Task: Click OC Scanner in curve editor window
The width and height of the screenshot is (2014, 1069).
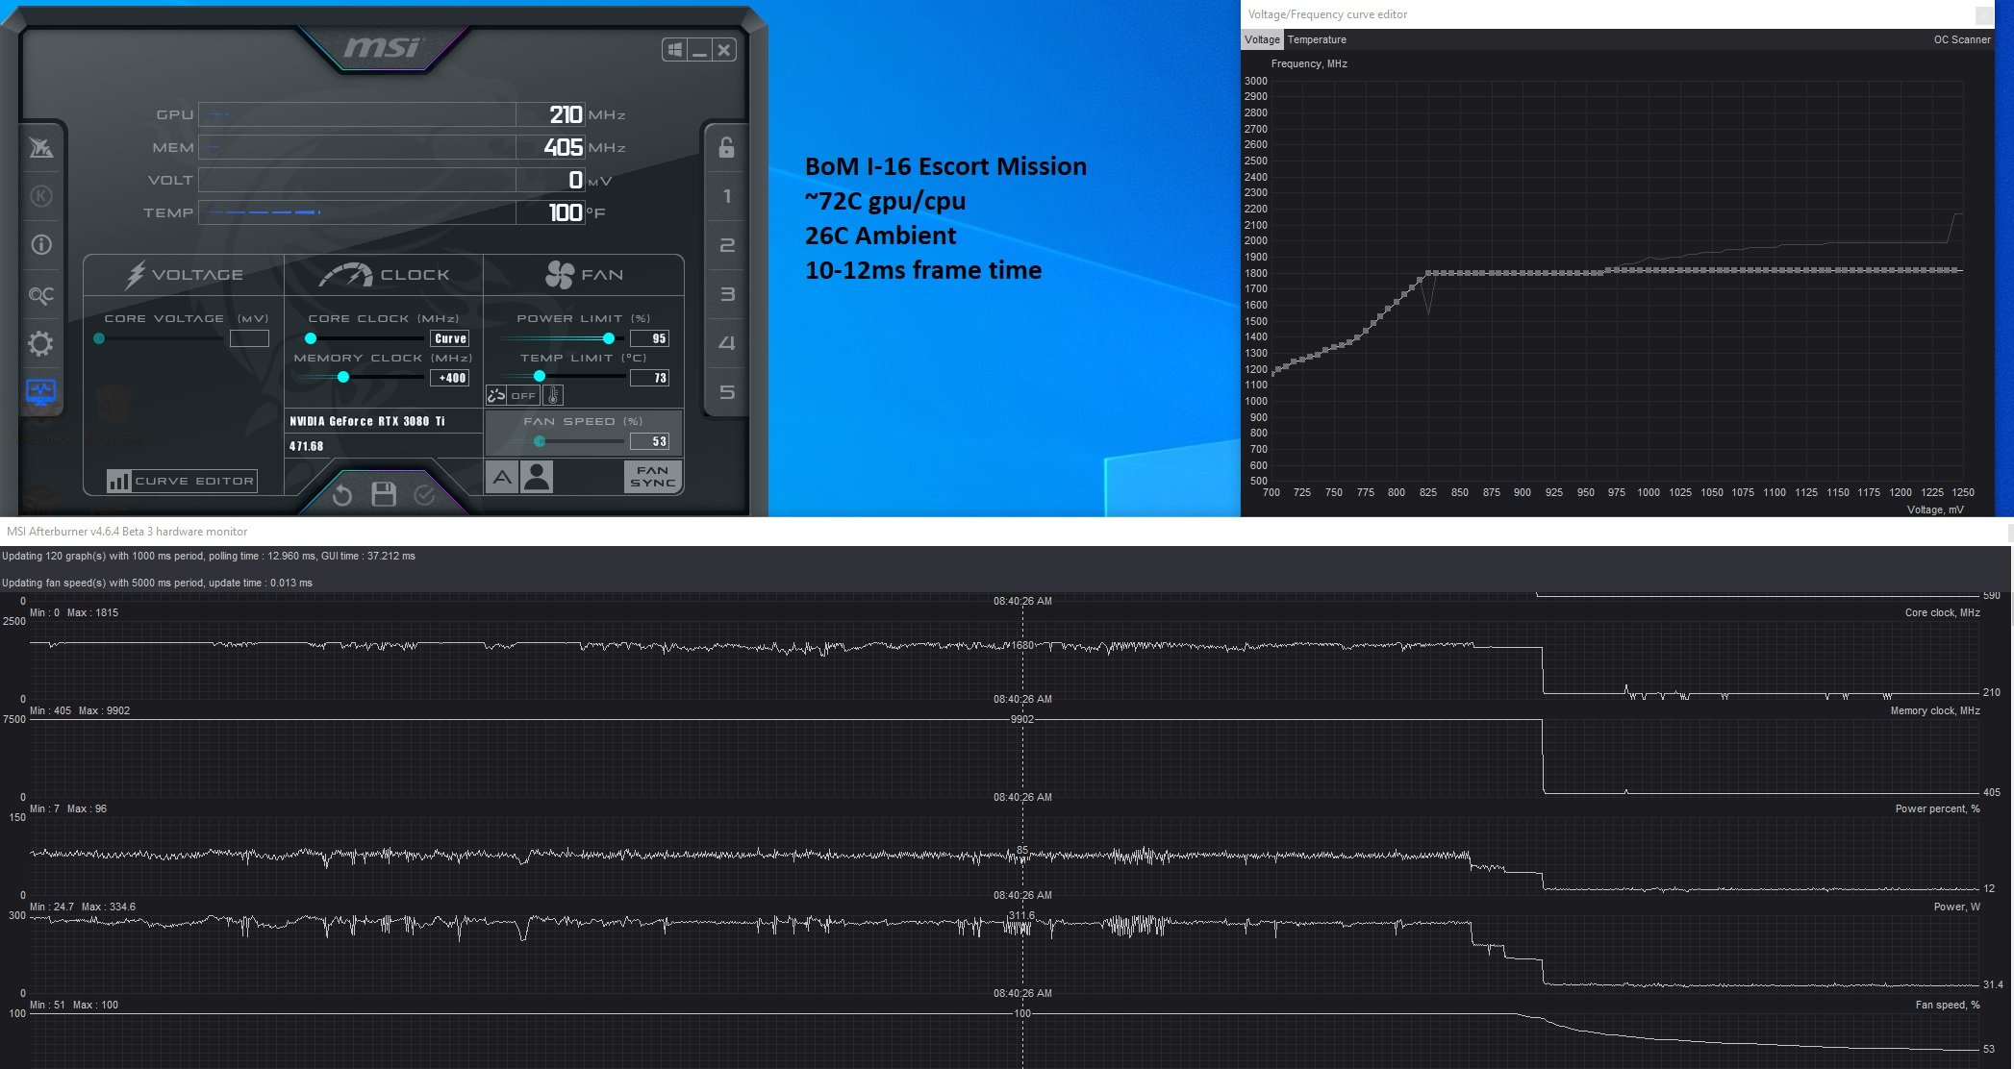Action: coord(1962,39)
